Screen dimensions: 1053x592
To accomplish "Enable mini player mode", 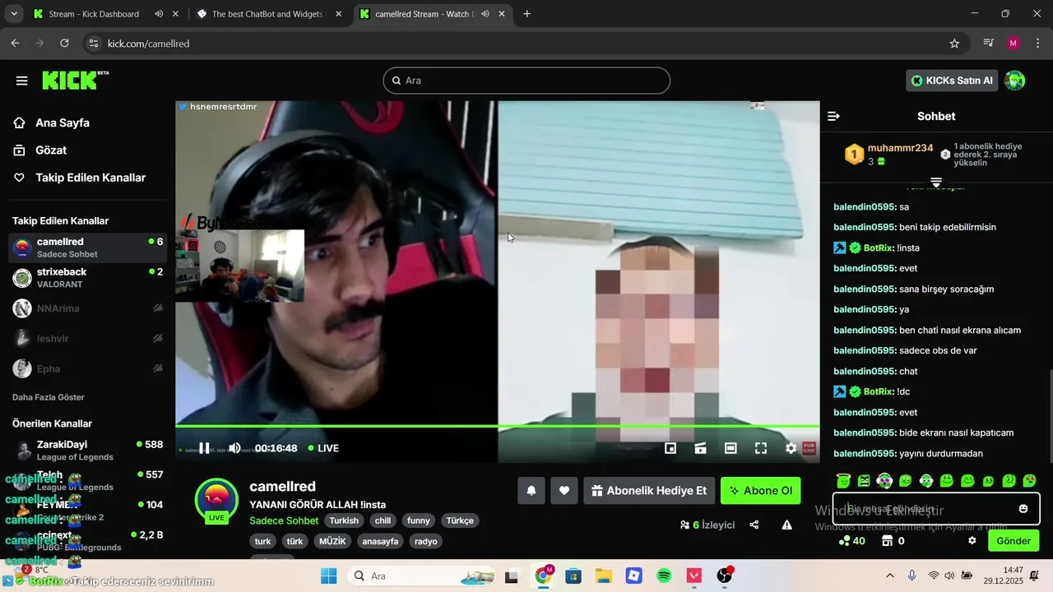I will 670,448.
